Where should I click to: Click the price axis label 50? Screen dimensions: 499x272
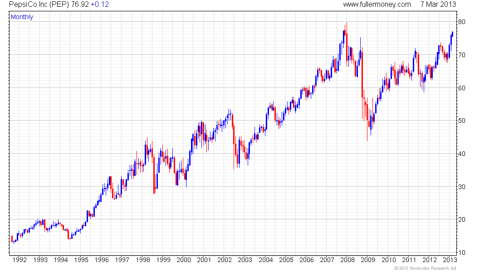(x=462, y=121)
